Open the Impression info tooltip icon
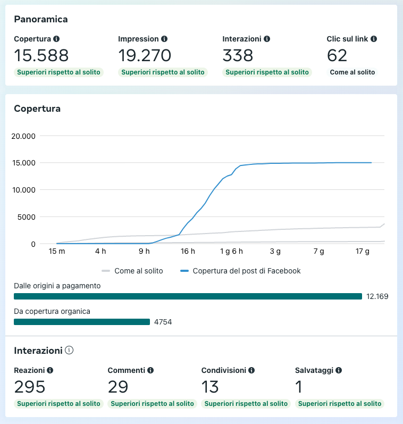Screen dimensions: 403x424 click(x=164, y=39)
